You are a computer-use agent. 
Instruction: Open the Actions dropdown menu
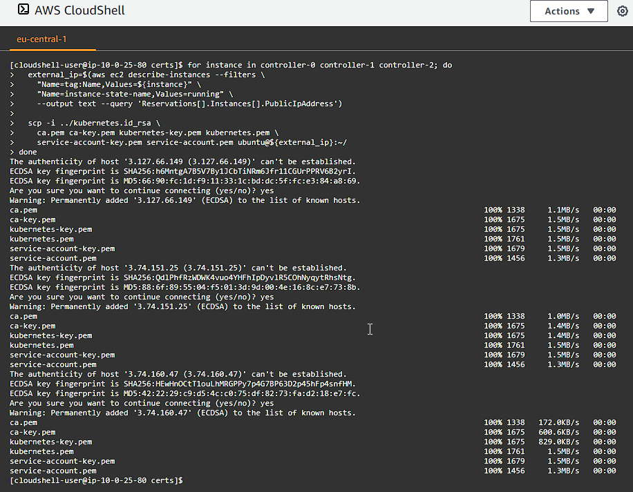[x=568, y=11]
